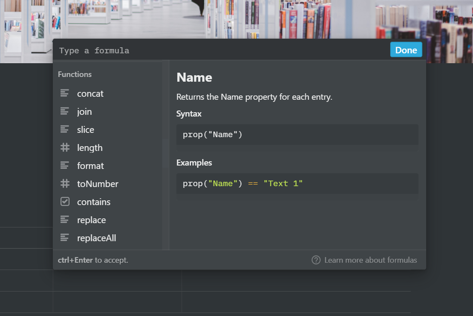The width and height of the screenshot is (473, 316).
Task: Choose the contains function from list
Action: tap(108, 202)
